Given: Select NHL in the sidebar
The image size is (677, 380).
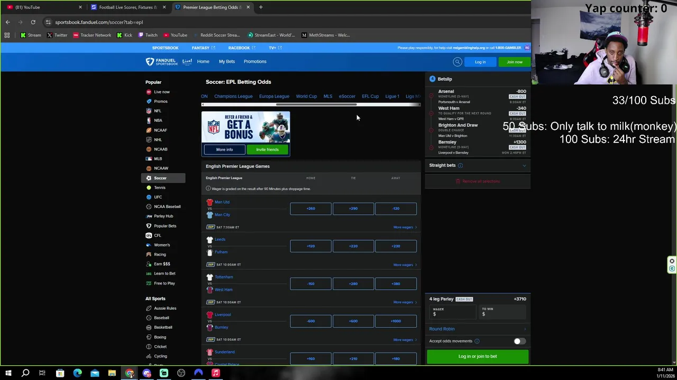Looking at the screenshot, I should click(x=158, y=140).
